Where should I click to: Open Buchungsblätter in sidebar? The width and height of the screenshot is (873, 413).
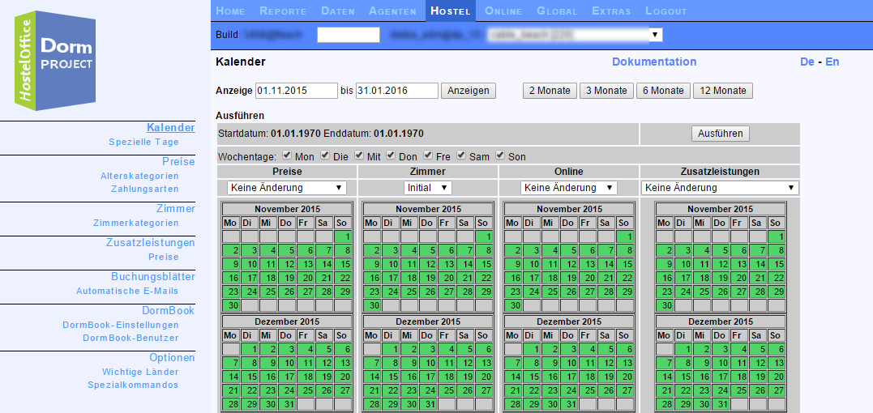[153, 276]
